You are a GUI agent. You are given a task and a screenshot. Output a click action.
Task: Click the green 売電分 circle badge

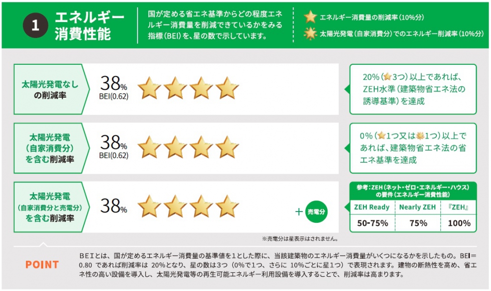(316, 212)
